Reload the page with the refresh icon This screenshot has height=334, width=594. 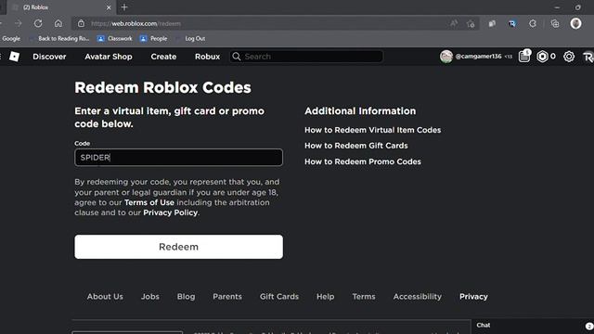[38, 23]
